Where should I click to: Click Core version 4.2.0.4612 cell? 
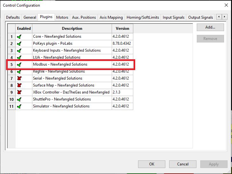(x=123, y=36)
